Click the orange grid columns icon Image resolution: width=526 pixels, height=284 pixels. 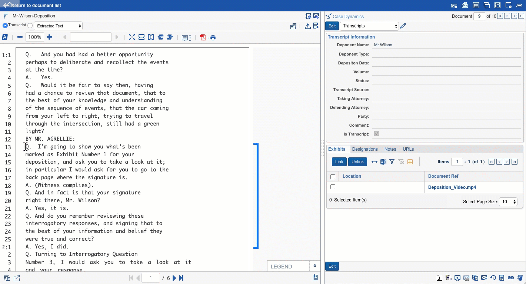[410, 162]
